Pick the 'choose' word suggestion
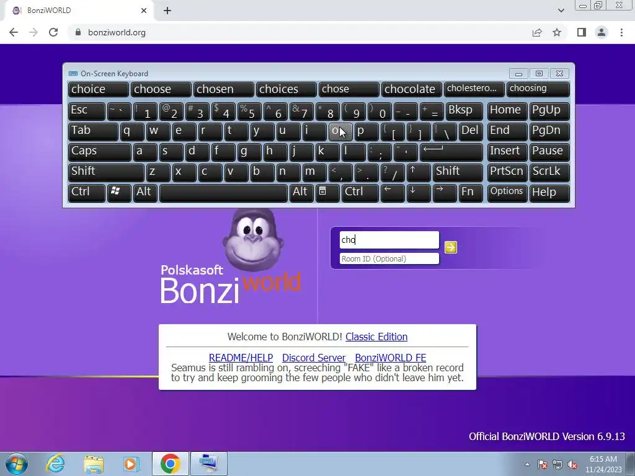Viewport: 635px width, 476px height. click(161, 89)
